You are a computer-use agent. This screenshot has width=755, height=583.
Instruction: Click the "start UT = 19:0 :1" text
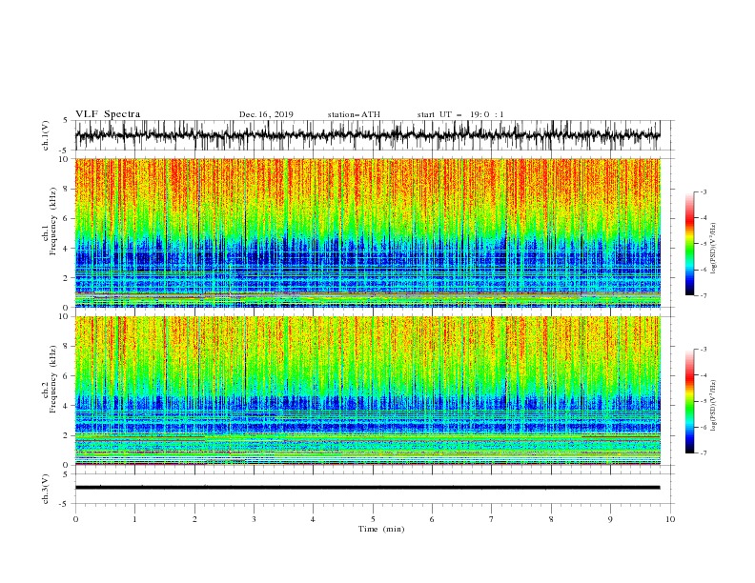[460, 114]
